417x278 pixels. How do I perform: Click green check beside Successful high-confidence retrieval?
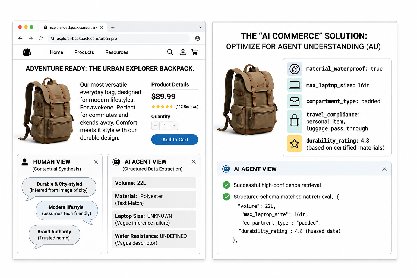226,185
